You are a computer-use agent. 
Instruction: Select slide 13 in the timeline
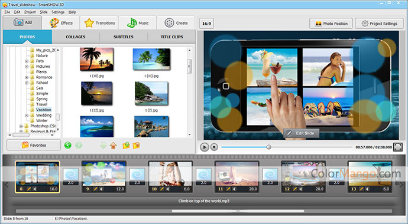pos(370,177)
